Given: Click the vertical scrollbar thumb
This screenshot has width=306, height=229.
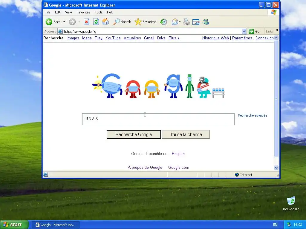Looking at the screenshot, I should [x=276, y=98].
